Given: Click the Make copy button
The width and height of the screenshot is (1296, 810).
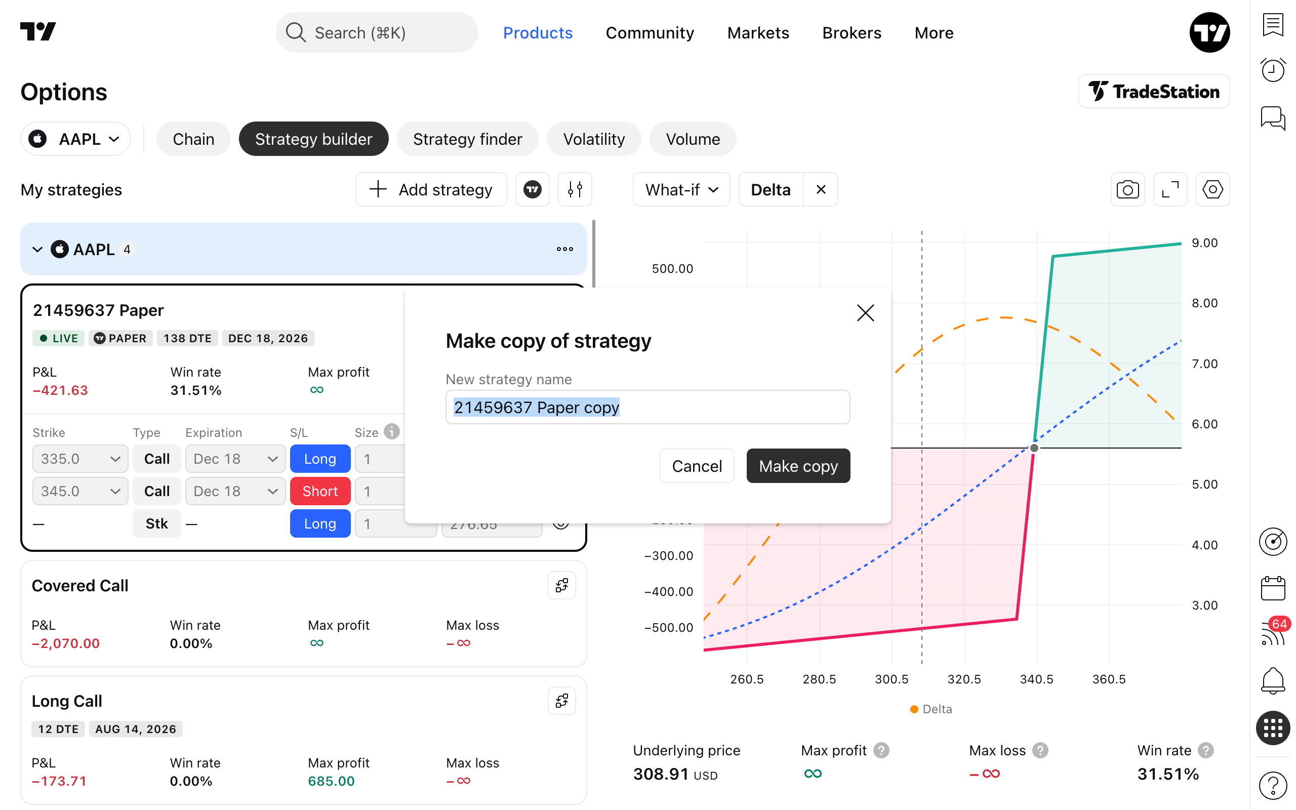Looking at the screenshot, I should click(x=798, y=466).
